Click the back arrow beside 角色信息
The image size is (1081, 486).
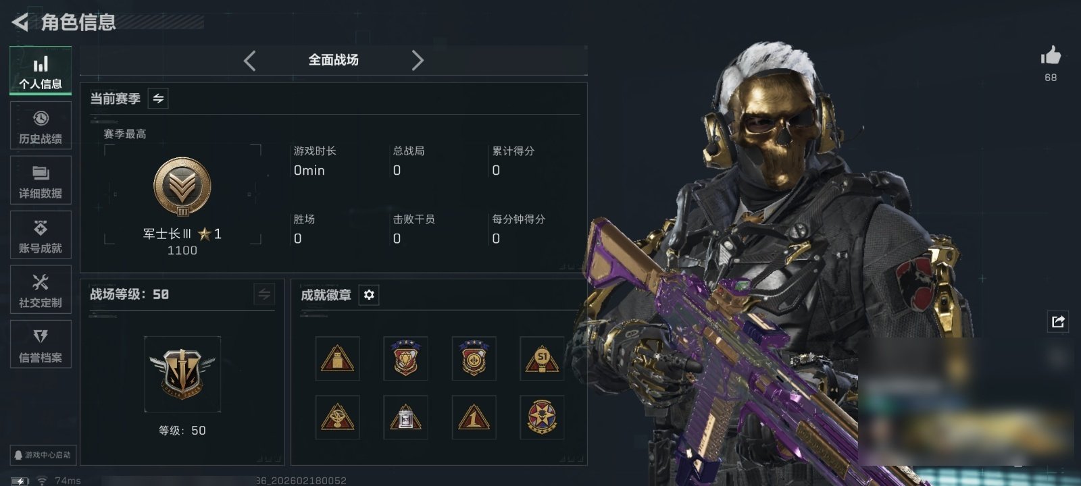tap(20, 22)
